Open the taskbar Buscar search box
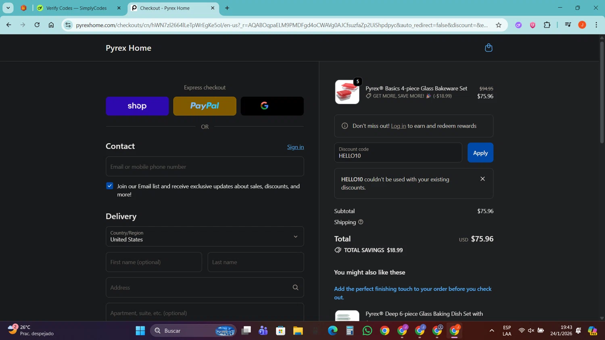Viewport: 605px width, 340px height. click(194, 331)
